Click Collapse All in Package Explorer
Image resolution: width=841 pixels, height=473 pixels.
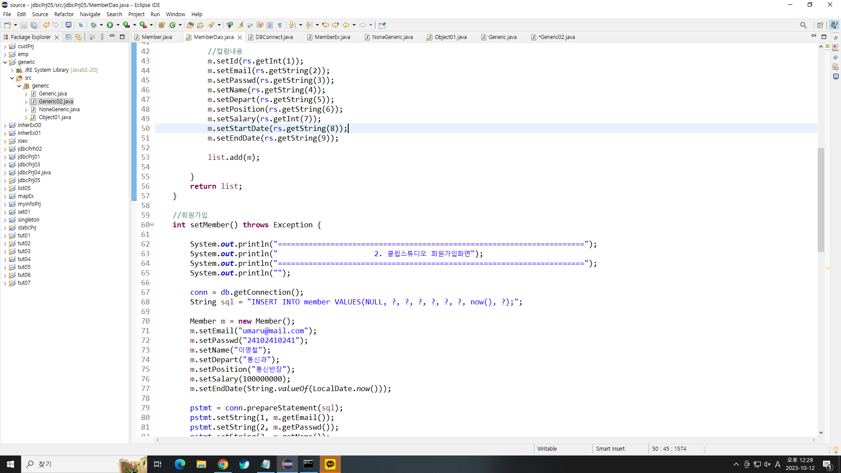point(68,37)
